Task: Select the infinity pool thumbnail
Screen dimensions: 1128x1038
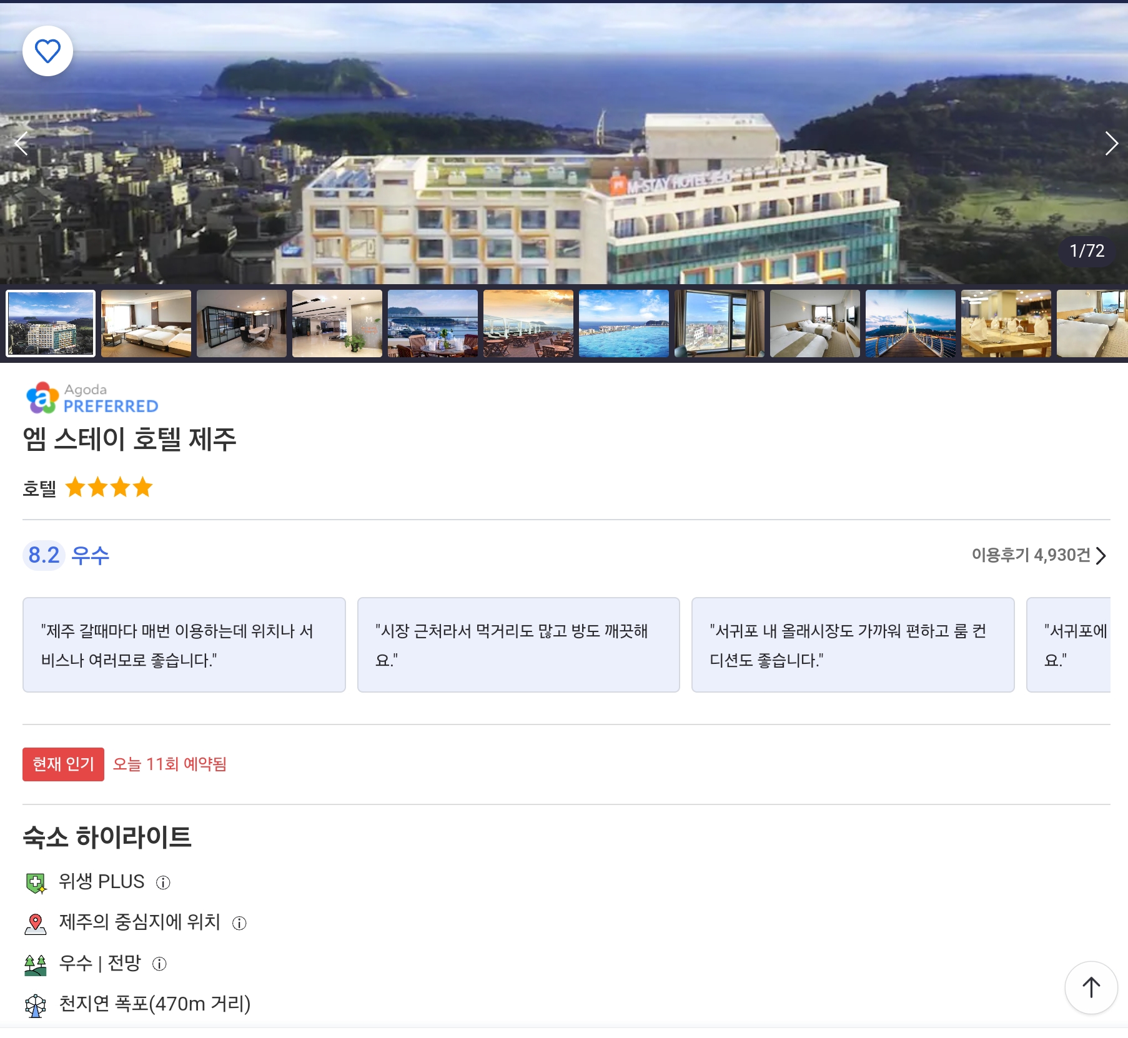Action: coord(624,324)
